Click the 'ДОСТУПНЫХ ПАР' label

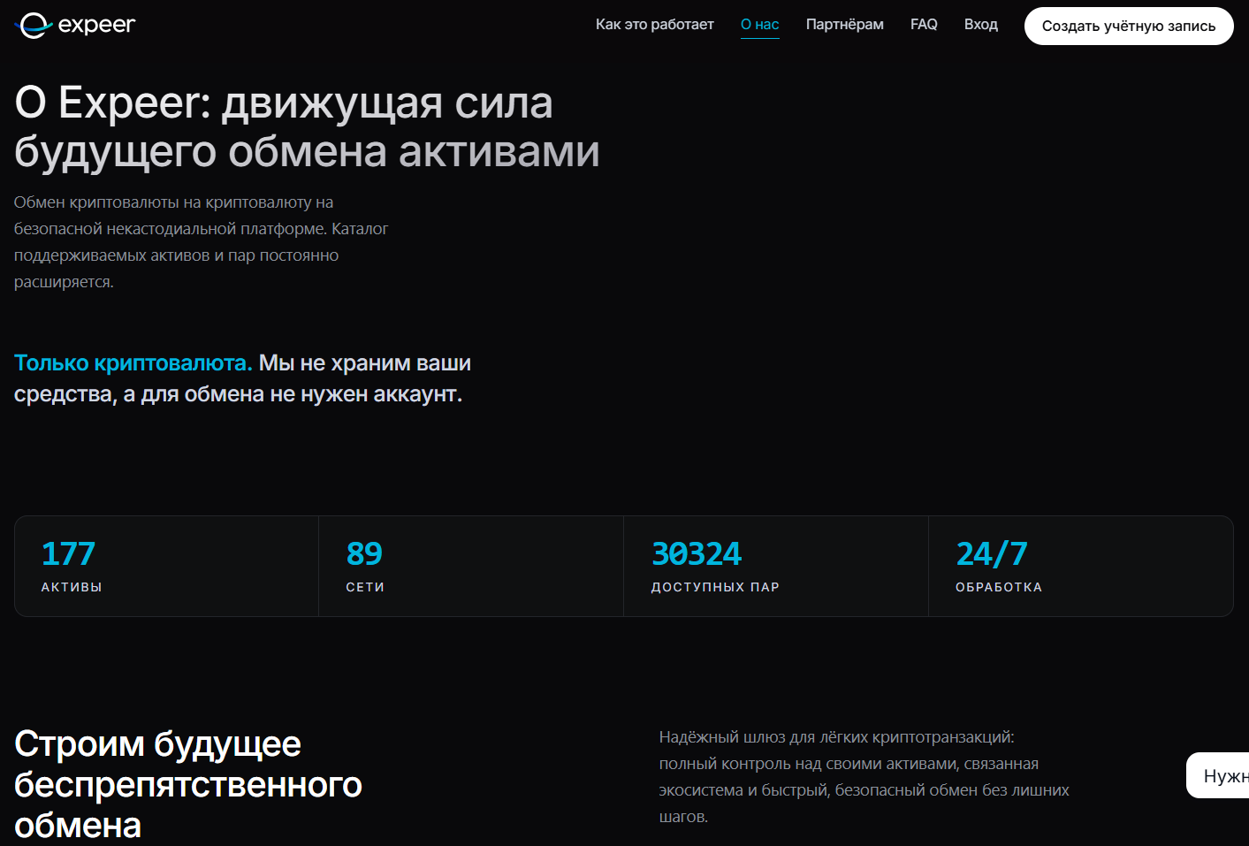coord(715,587)
